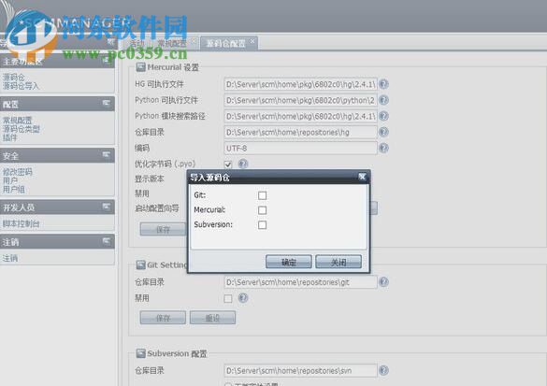This screenshot has width=547, height=386.
Task: Open 插件 in sidebar
Action: pos(9,137)
